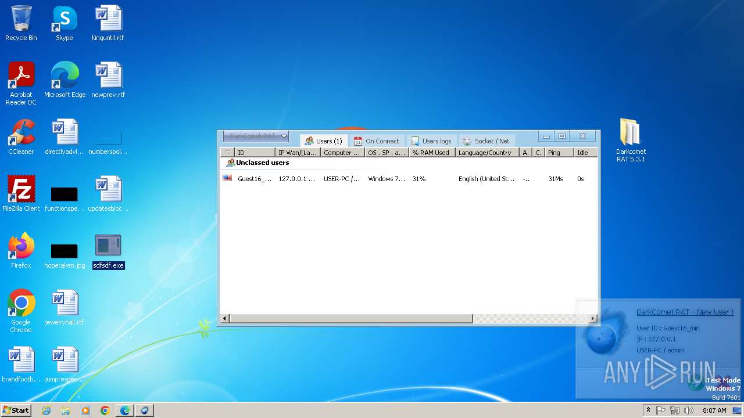The height and width of the screenshot is (418, 744).
Task: Open the DarkComet RAT - New User link
Action: click(685, 312)
